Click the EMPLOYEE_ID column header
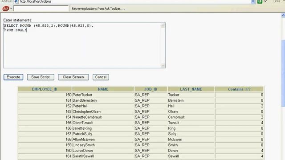The image size is (285, 160). [x=45, y=89]
